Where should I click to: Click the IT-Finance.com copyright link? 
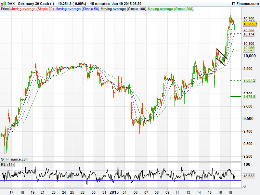point(15,159)
